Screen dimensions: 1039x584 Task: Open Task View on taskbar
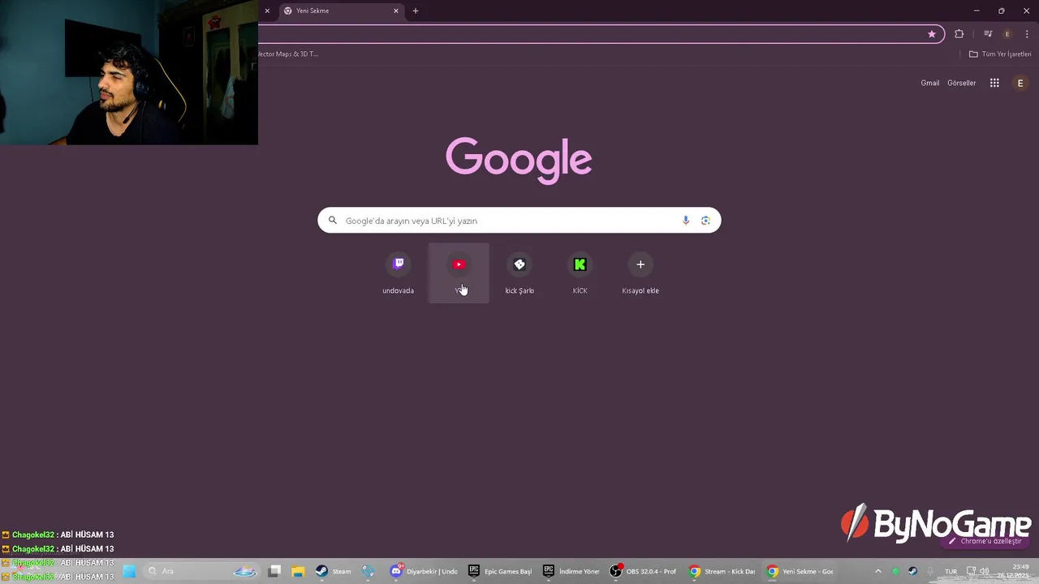pos(274,571)
